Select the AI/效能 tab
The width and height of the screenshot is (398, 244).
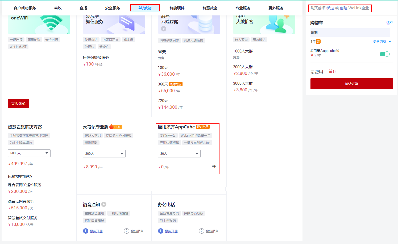(x=145, y=8)
